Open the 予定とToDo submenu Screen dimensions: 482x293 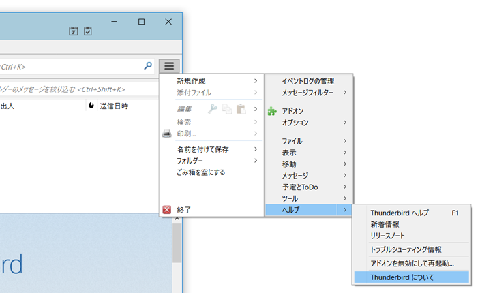(x=309, y=187)
